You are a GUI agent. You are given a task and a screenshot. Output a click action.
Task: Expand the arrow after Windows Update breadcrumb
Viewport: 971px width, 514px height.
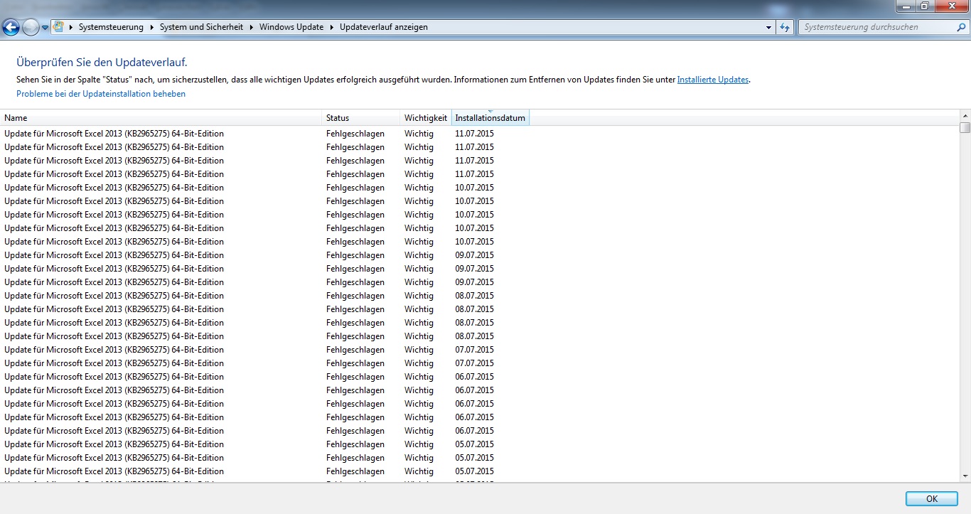(331, 27)
